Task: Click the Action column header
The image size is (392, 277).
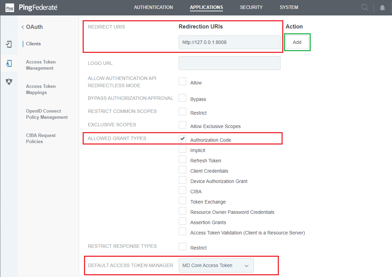Action: pyautogui.click(x=294, y=26)
